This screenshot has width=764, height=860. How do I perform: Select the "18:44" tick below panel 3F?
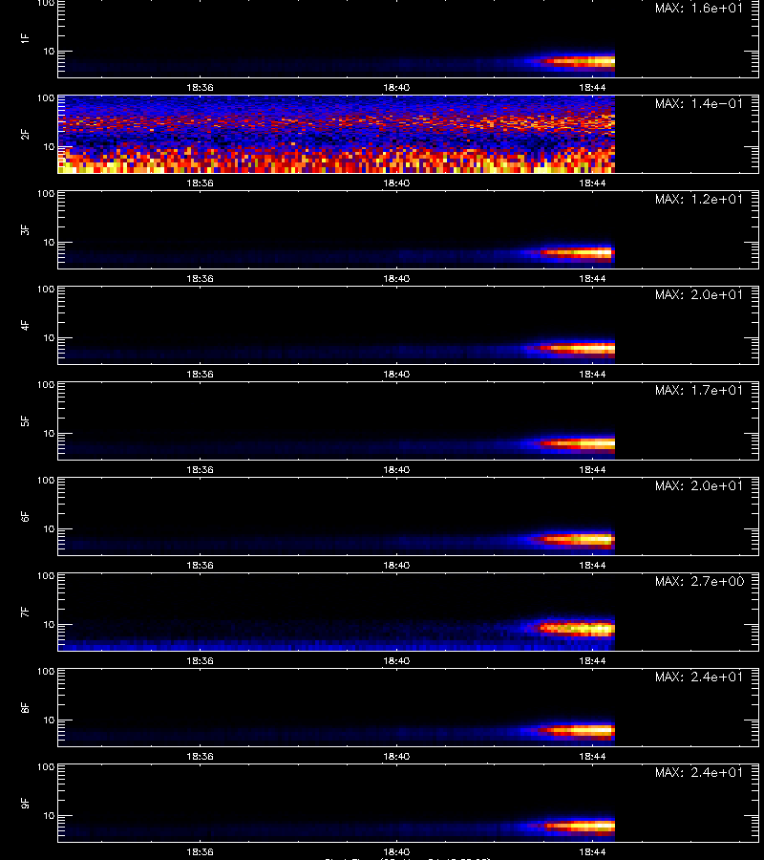click(x=592, y=278)
